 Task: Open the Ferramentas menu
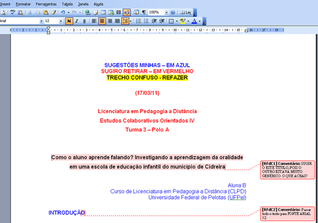pos(46,4)
